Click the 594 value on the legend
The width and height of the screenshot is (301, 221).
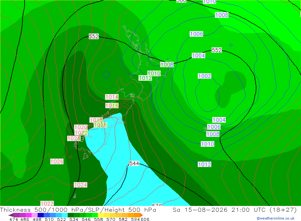135,219
